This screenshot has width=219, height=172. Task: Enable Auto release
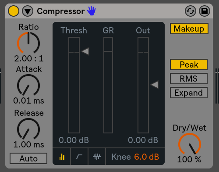(x=28, y=158)
